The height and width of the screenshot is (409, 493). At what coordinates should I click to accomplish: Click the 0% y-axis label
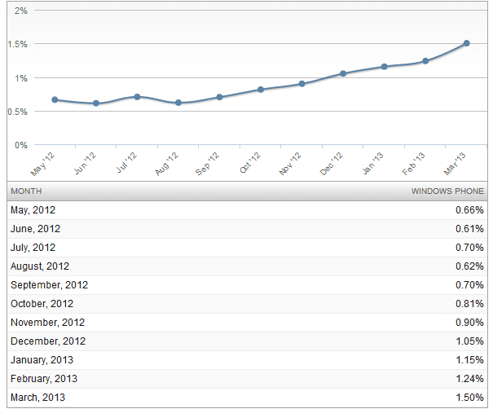(21, 145)
